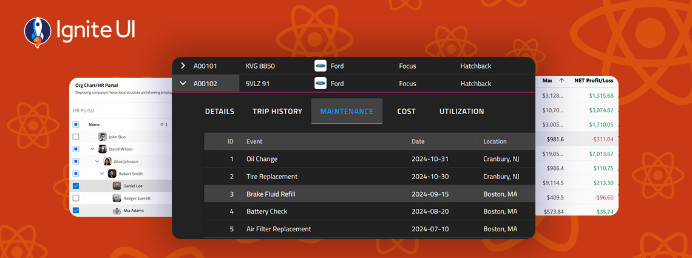Toggle the select-all checkbox in Name header
Image resolution: width=692 pixels, height=258 pixels.
(x=76, y=124)
